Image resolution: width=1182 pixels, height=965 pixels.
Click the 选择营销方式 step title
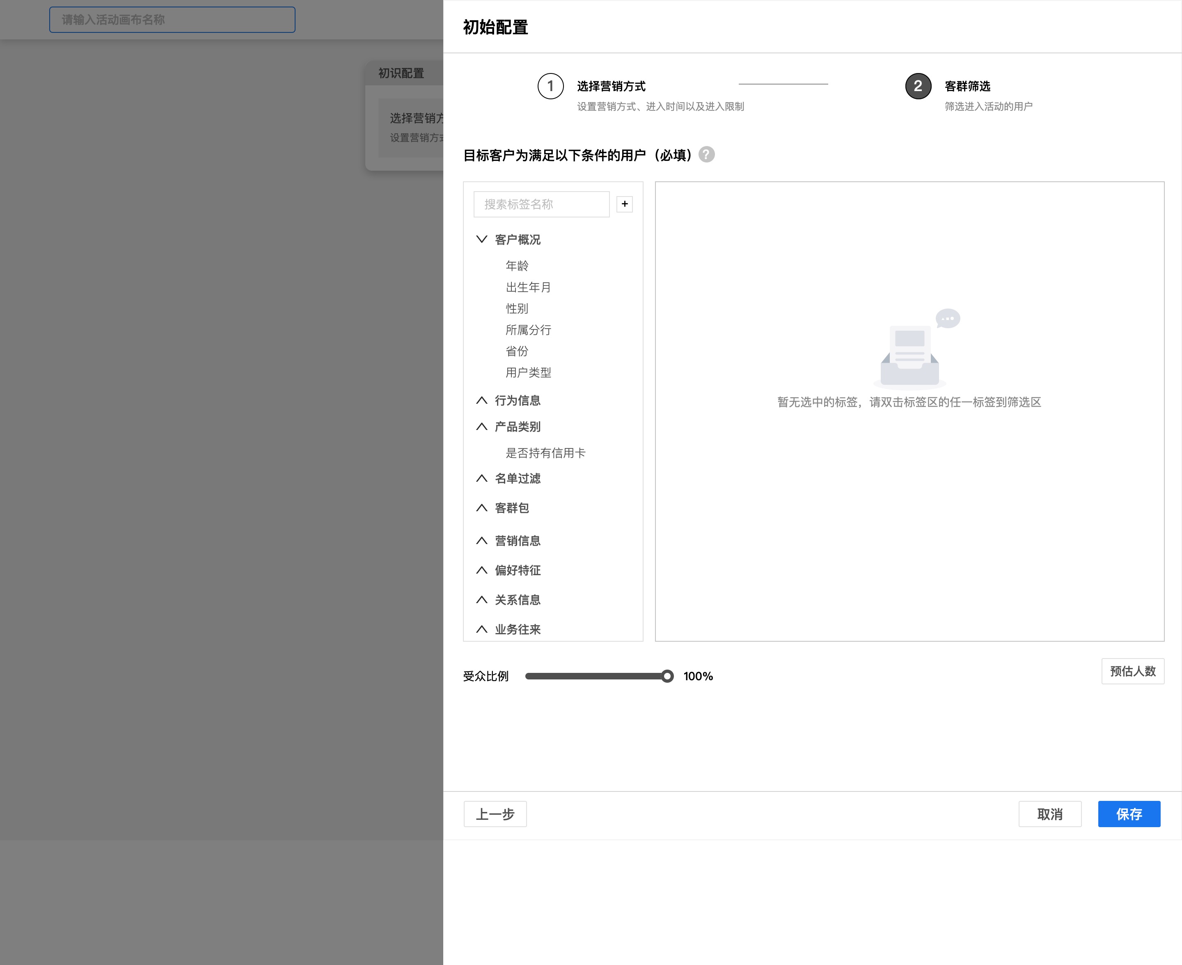pyautogui.click(x=611, y=86)
